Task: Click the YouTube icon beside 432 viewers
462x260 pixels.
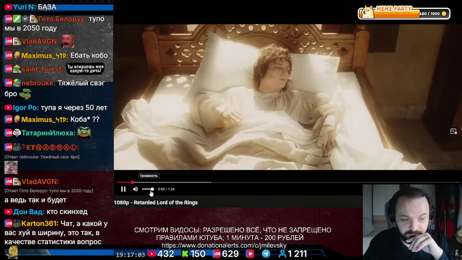Action: [152, 254]
